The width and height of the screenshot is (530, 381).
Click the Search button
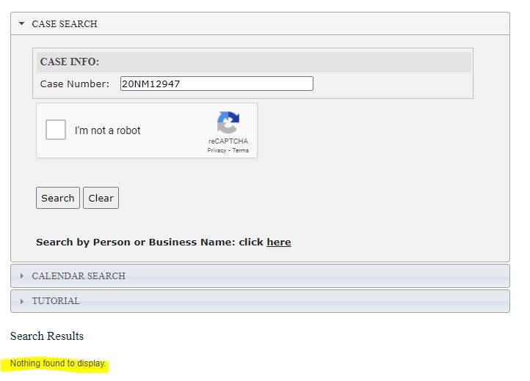[58, 198]
